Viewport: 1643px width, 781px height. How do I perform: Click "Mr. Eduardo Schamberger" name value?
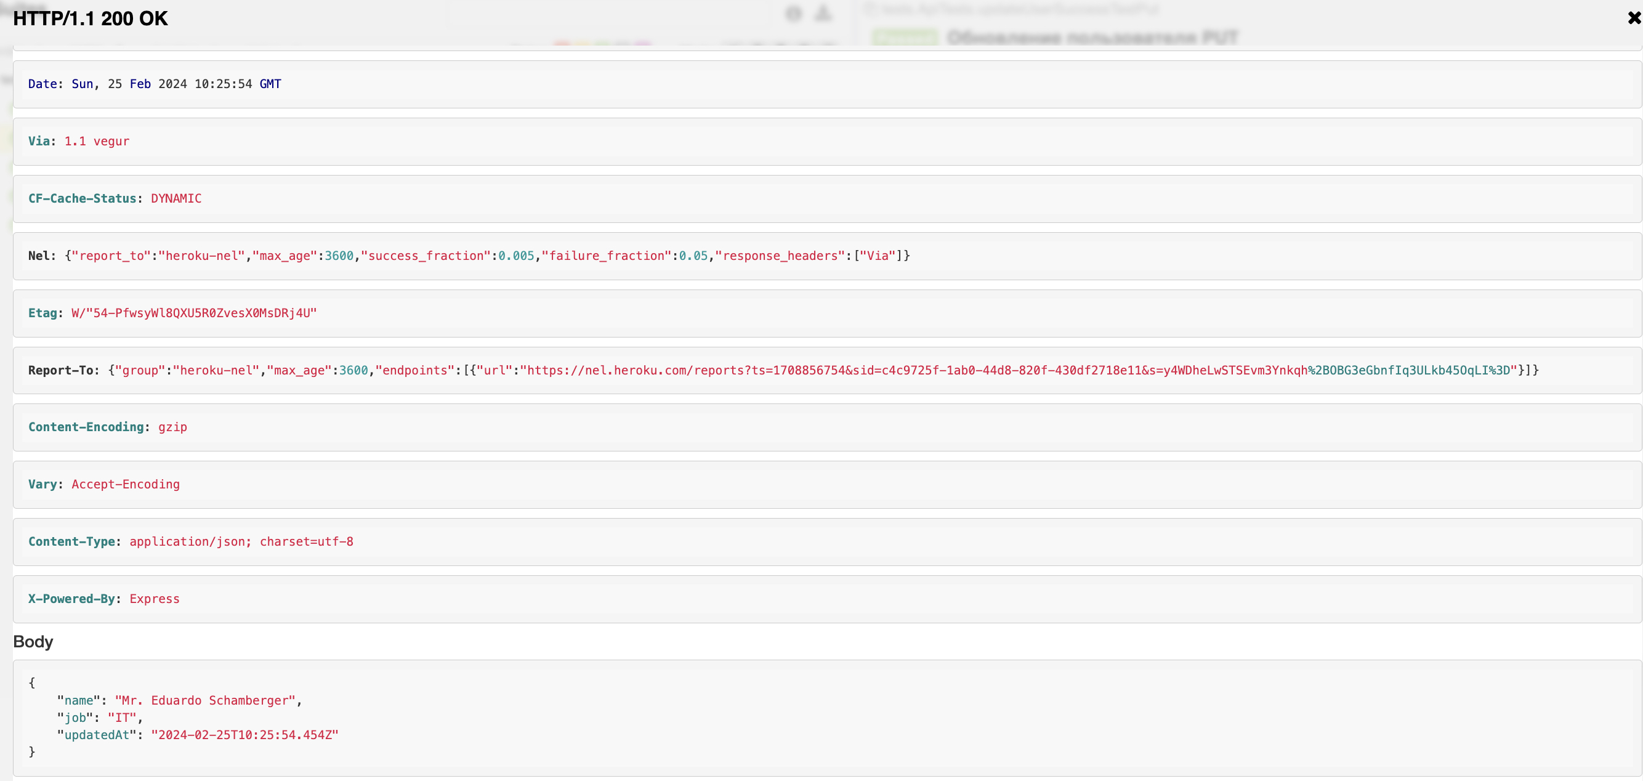click(206, 700)
